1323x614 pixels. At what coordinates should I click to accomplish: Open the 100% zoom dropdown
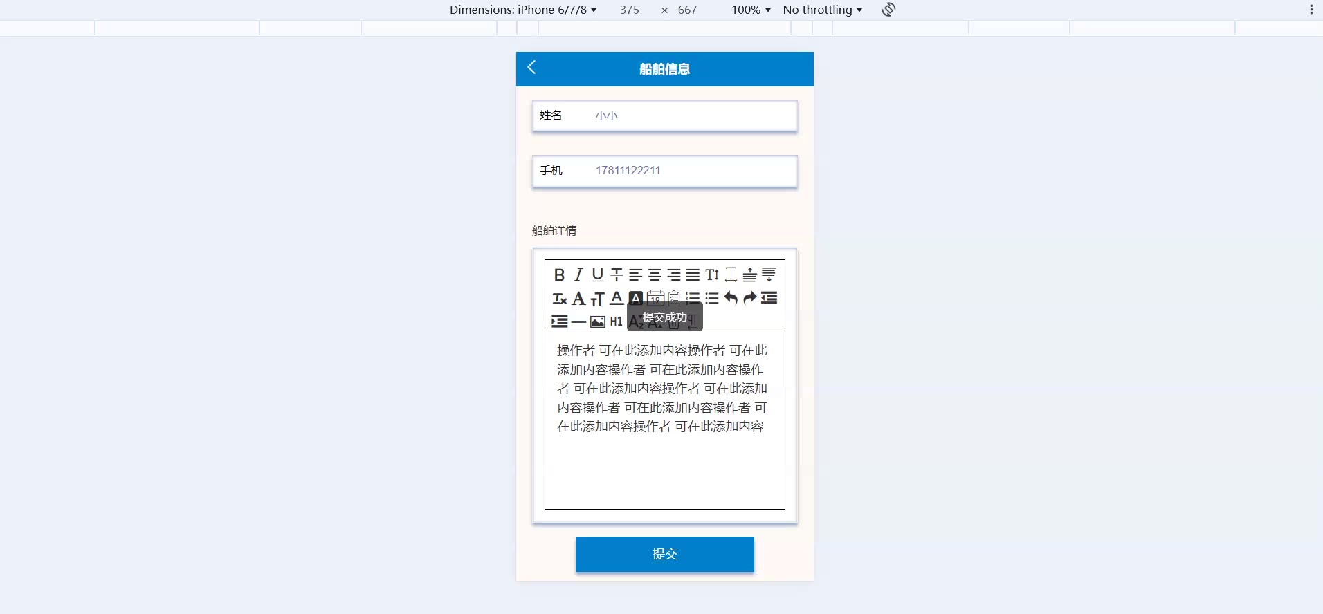coord(751,10)
